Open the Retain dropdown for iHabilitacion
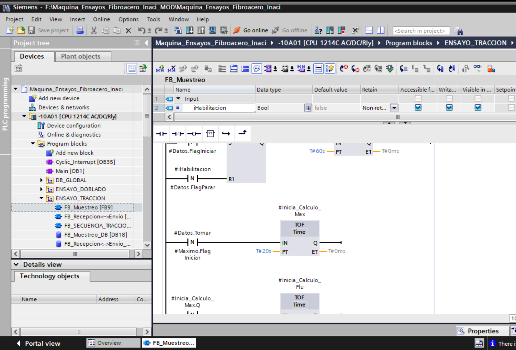The height and width of the screenshot is (350, 516). click(x=394, y=108)
